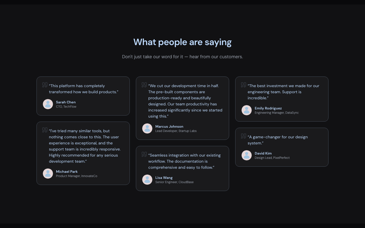Screen dimensions: 365x228
Task: Click quote icon on Marcus Johnson's testimonial
Action: (144, 85)
